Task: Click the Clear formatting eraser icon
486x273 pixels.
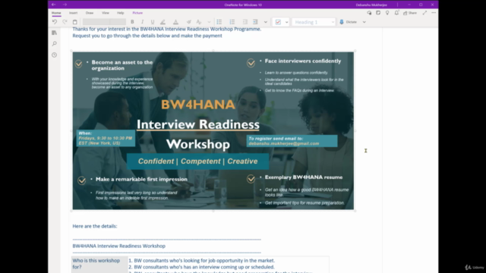Action: [189, 22]
